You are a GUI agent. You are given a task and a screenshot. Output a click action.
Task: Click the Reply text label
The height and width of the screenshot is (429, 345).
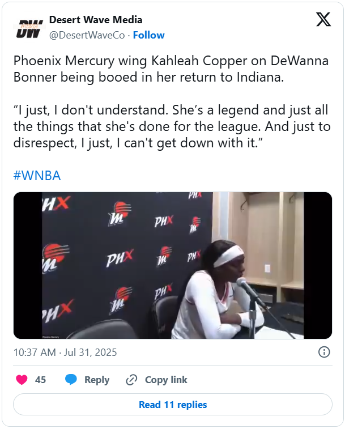pos(97,380)
